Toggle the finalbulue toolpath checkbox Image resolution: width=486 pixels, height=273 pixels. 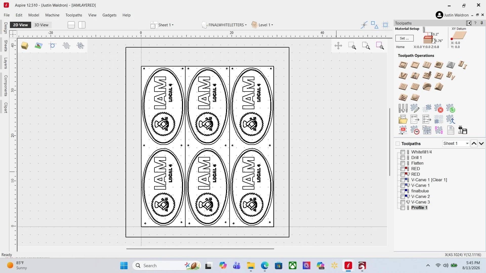point(403,191)
